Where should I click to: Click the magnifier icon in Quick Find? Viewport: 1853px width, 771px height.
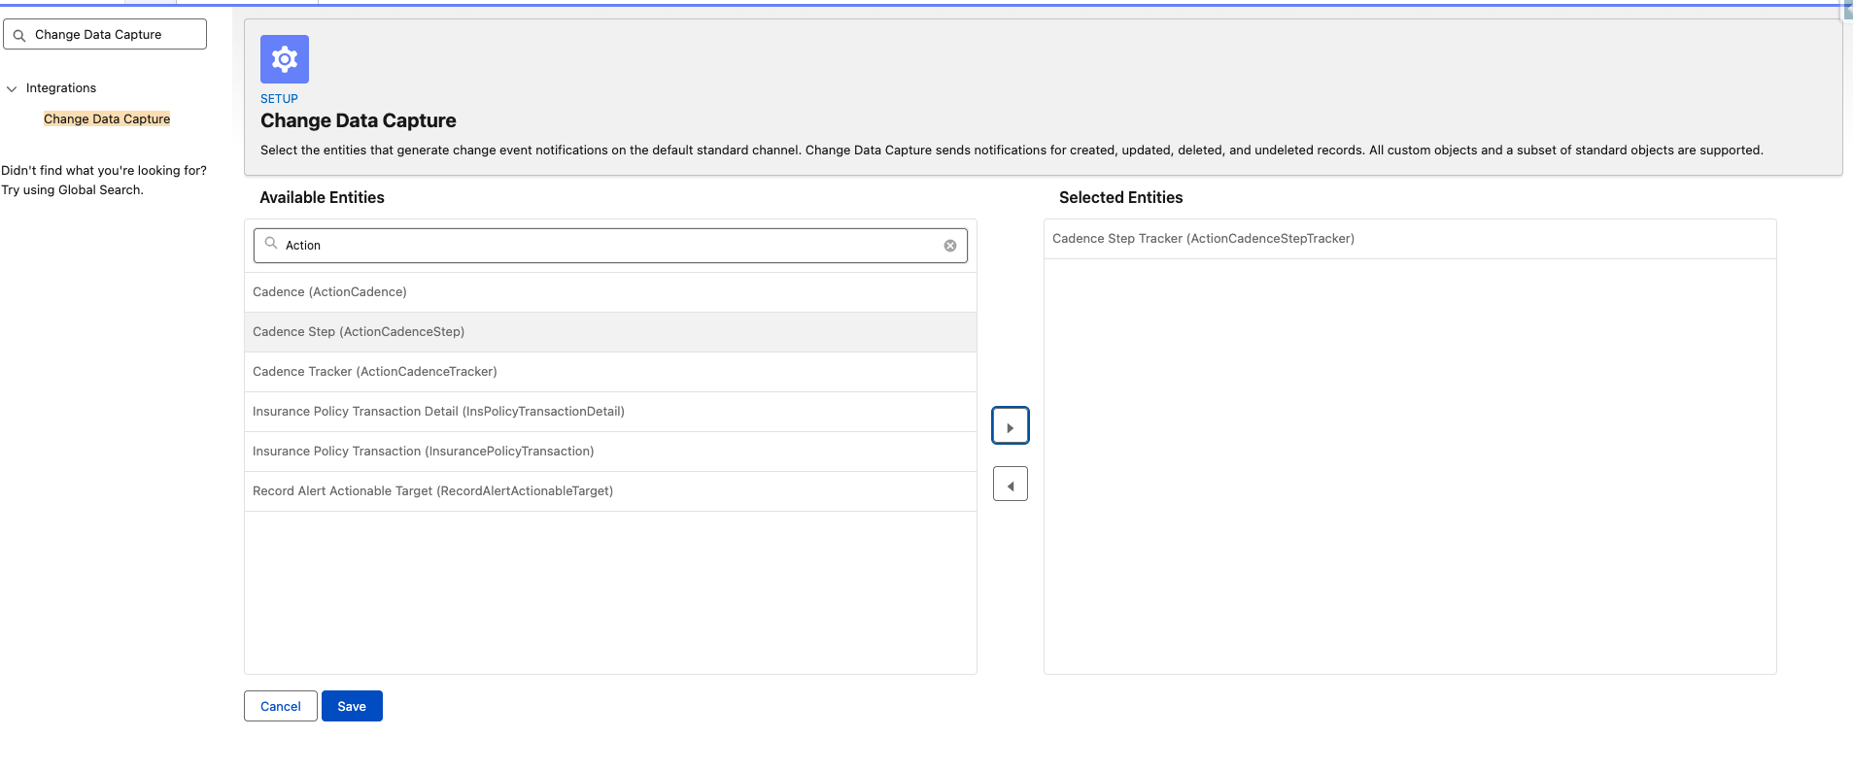click(19, 35)
